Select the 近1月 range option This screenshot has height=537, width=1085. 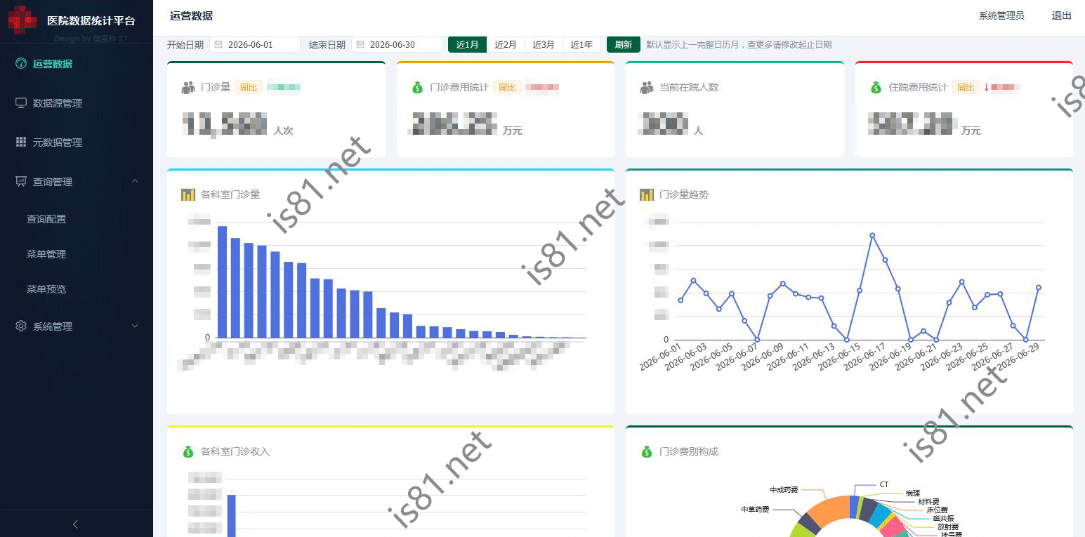468,44
